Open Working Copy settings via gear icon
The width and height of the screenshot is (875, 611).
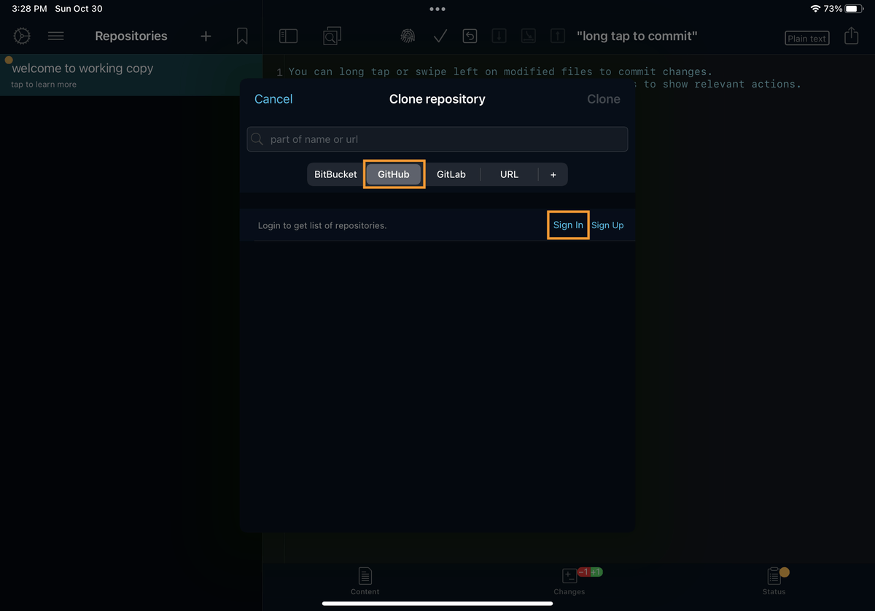tap(21, 36)
